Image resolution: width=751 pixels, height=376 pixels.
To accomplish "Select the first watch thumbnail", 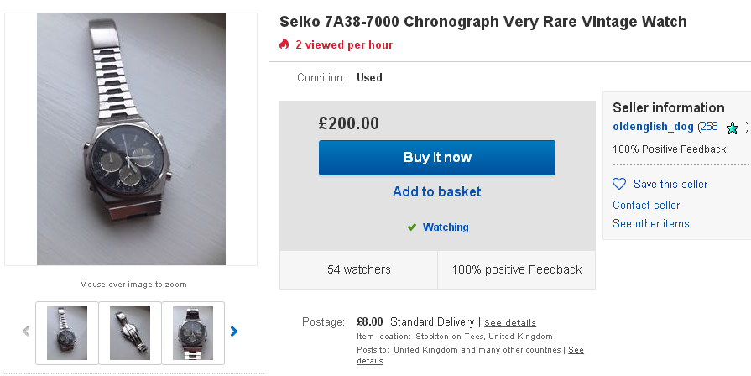I will pyautogui.click(x=67, y=332).
